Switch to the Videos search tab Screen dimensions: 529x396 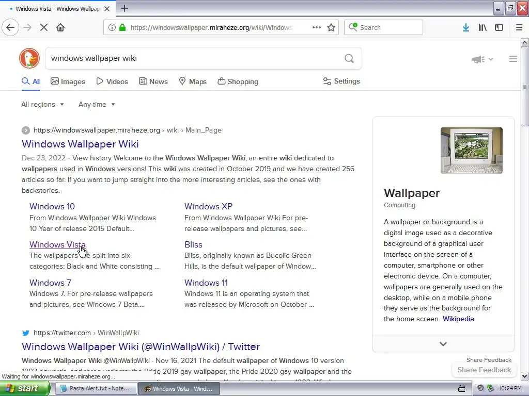[x=112, y=81]
